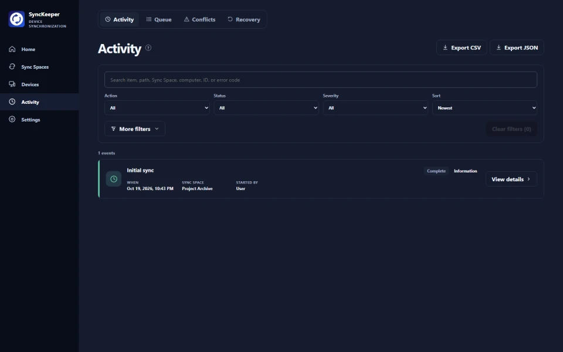Click the download icon on Export JSON
The image size is (563, 352).
[x=498, y=48]
